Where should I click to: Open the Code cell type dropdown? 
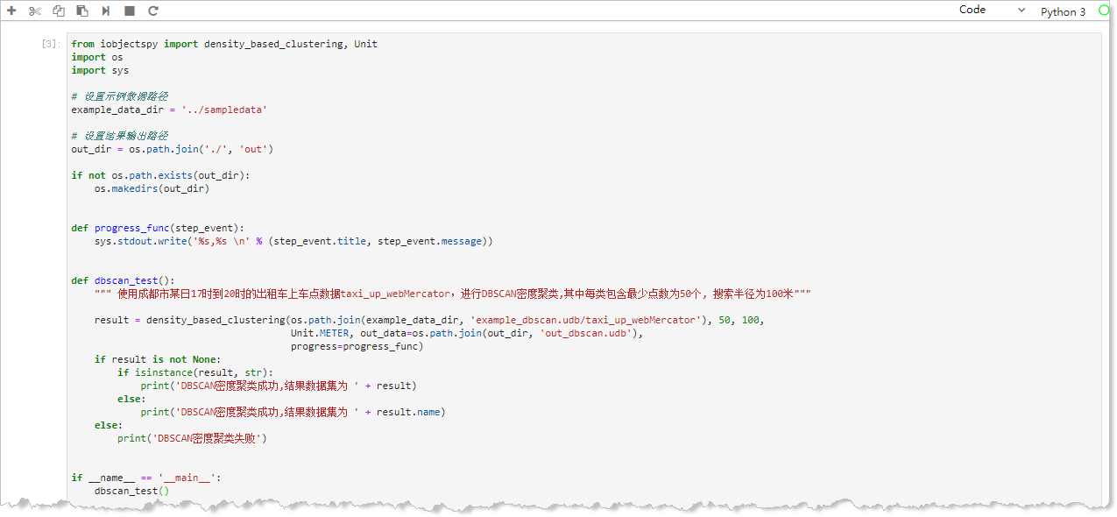[x=990, y=11]
